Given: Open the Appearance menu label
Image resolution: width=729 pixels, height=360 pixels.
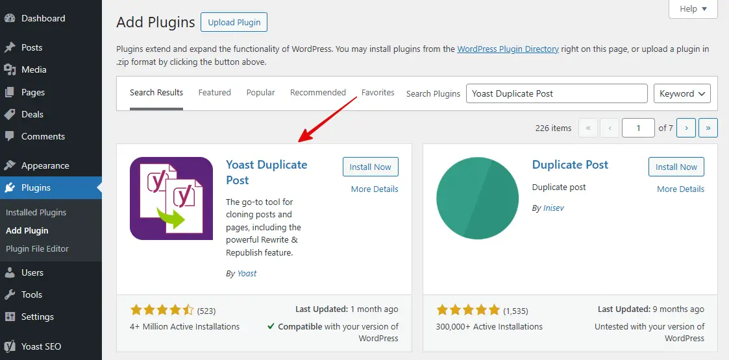Looking at the screenshot, I should click(45, 166).
